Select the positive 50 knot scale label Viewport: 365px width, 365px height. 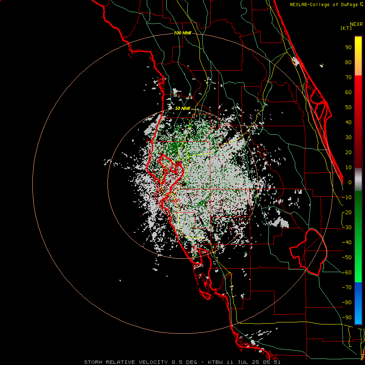[348, 107]
